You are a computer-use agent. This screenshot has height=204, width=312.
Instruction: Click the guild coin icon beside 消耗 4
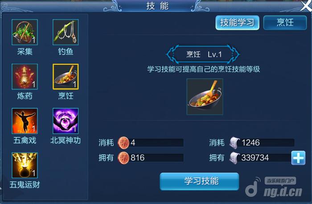(123, 143)
